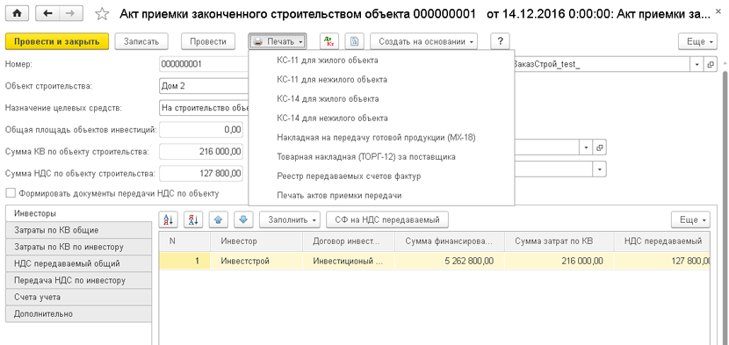Open linked item beside the field under ЗаказСтрой_test_
This screenshot has width=729, height=345.
599,147
